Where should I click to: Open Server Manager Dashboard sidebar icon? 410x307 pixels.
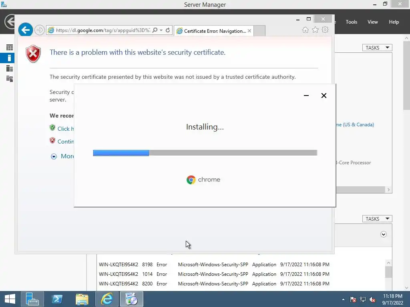(x=10, y=48)
